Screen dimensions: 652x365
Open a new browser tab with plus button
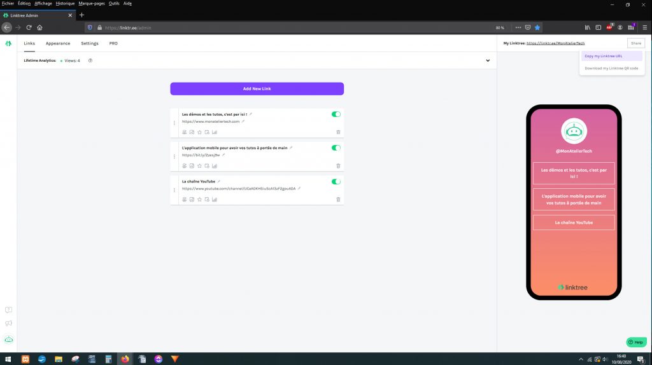(81, 15)
